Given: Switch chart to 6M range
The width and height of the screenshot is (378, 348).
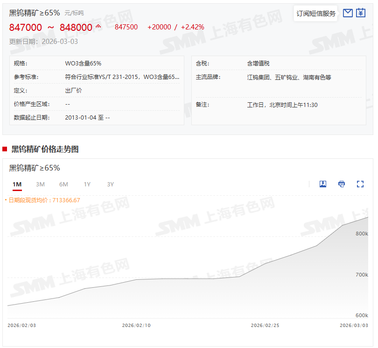Looking at the screenshot, I should point(64,185).
